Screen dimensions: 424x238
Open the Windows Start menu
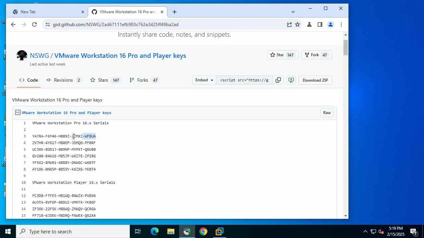coord(8,231)
